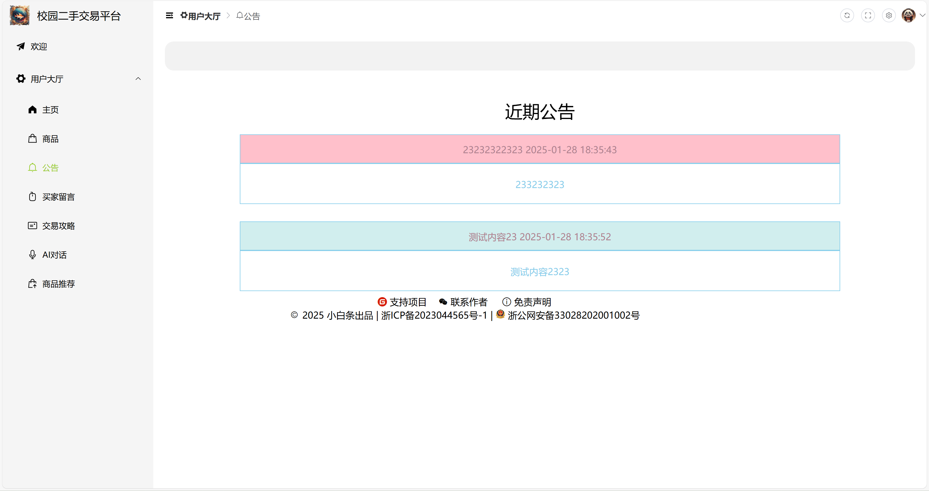
Task: Toggle sidebar with hamburger menu icon
Action: (x=169, y=15)
